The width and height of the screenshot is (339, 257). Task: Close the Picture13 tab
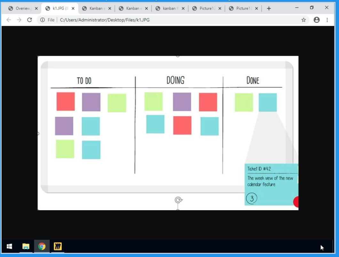[x=256, y=8]
